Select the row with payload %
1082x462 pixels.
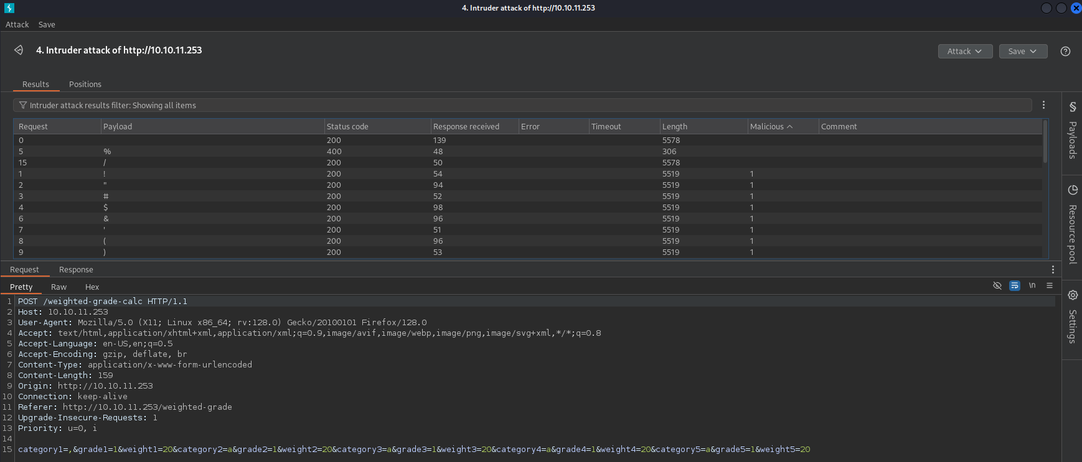528,151
